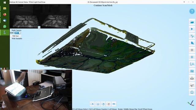This screenshot has height=110, width=196.
Task: Click the right camera preview image
Action: point(56,16)
